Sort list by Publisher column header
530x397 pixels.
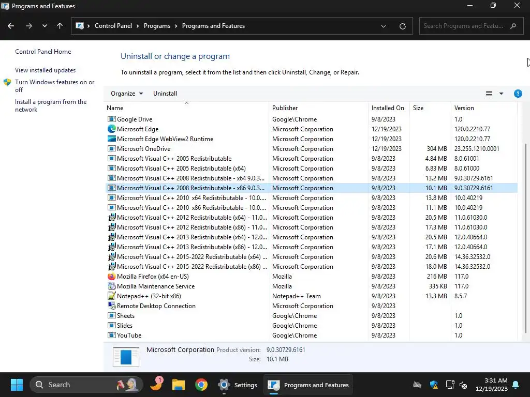tap(318, 108)
